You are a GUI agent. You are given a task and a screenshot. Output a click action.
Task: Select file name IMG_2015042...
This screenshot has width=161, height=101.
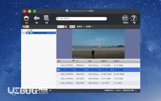point(67,83)
